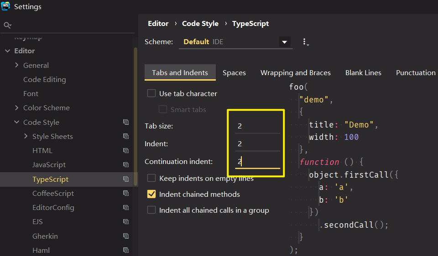Open the Scheme dropdown arrow
Image resolution: width=438 pixels, height=256 pixels.
pos(284,42)
